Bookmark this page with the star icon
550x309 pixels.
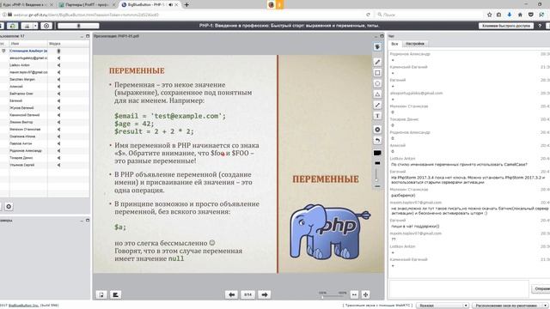(490, 15)
